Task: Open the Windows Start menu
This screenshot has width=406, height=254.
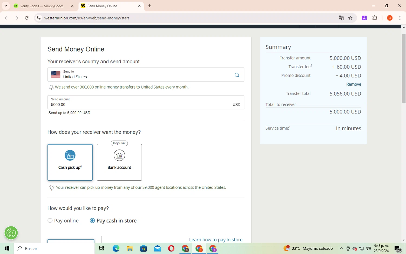Action: pyautogui.click(x=7, y=248)
